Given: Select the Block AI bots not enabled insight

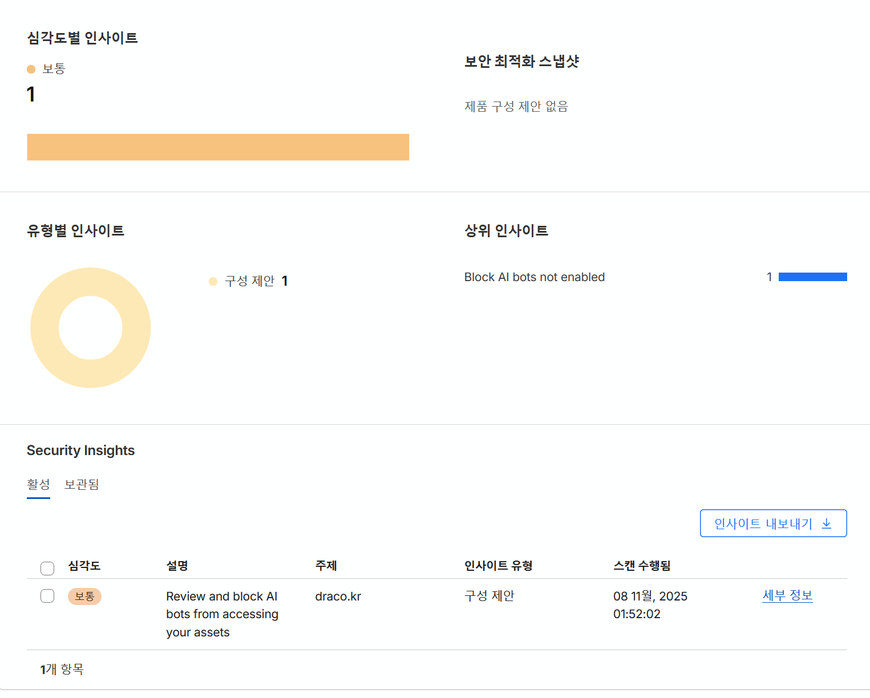Looking at the screenshot, I should click(534, 277).
